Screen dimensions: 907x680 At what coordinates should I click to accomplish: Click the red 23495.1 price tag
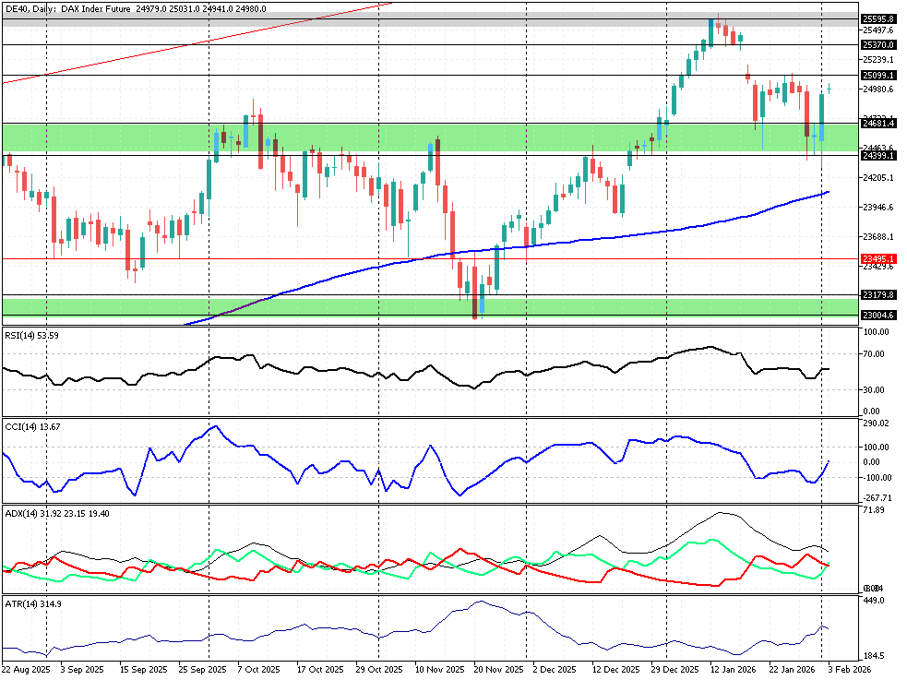875,258
